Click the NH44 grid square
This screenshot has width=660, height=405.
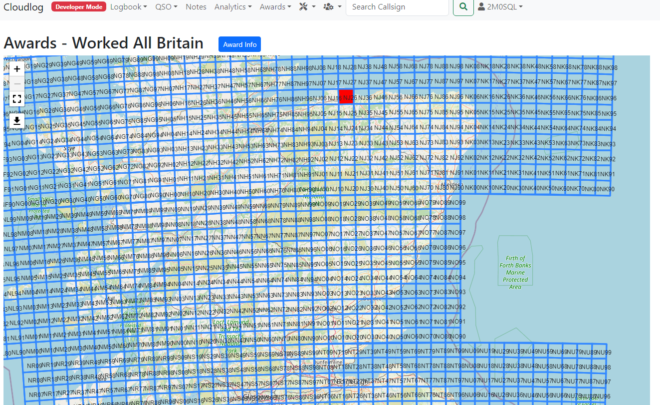(230, 131)
